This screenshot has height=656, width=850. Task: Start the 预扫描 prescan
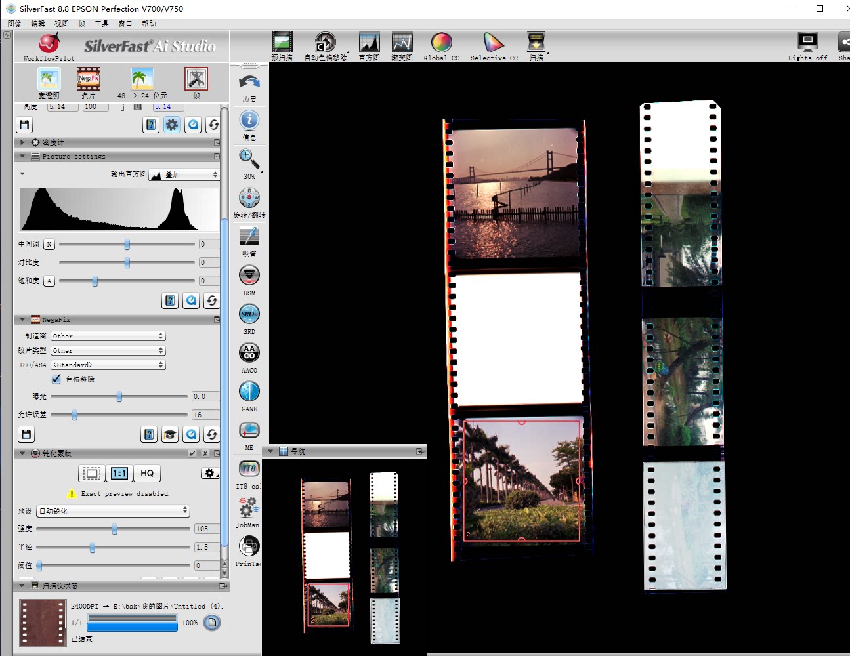tap(282, 43)
